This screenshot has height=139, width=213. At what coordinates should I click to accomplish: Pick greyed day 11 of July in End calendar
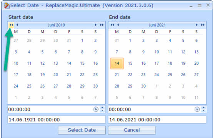[196, 97]
